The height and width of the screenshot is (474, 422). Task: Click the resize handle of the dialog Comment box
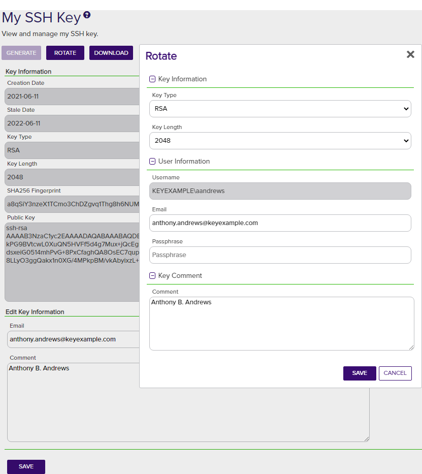point(411,347)
